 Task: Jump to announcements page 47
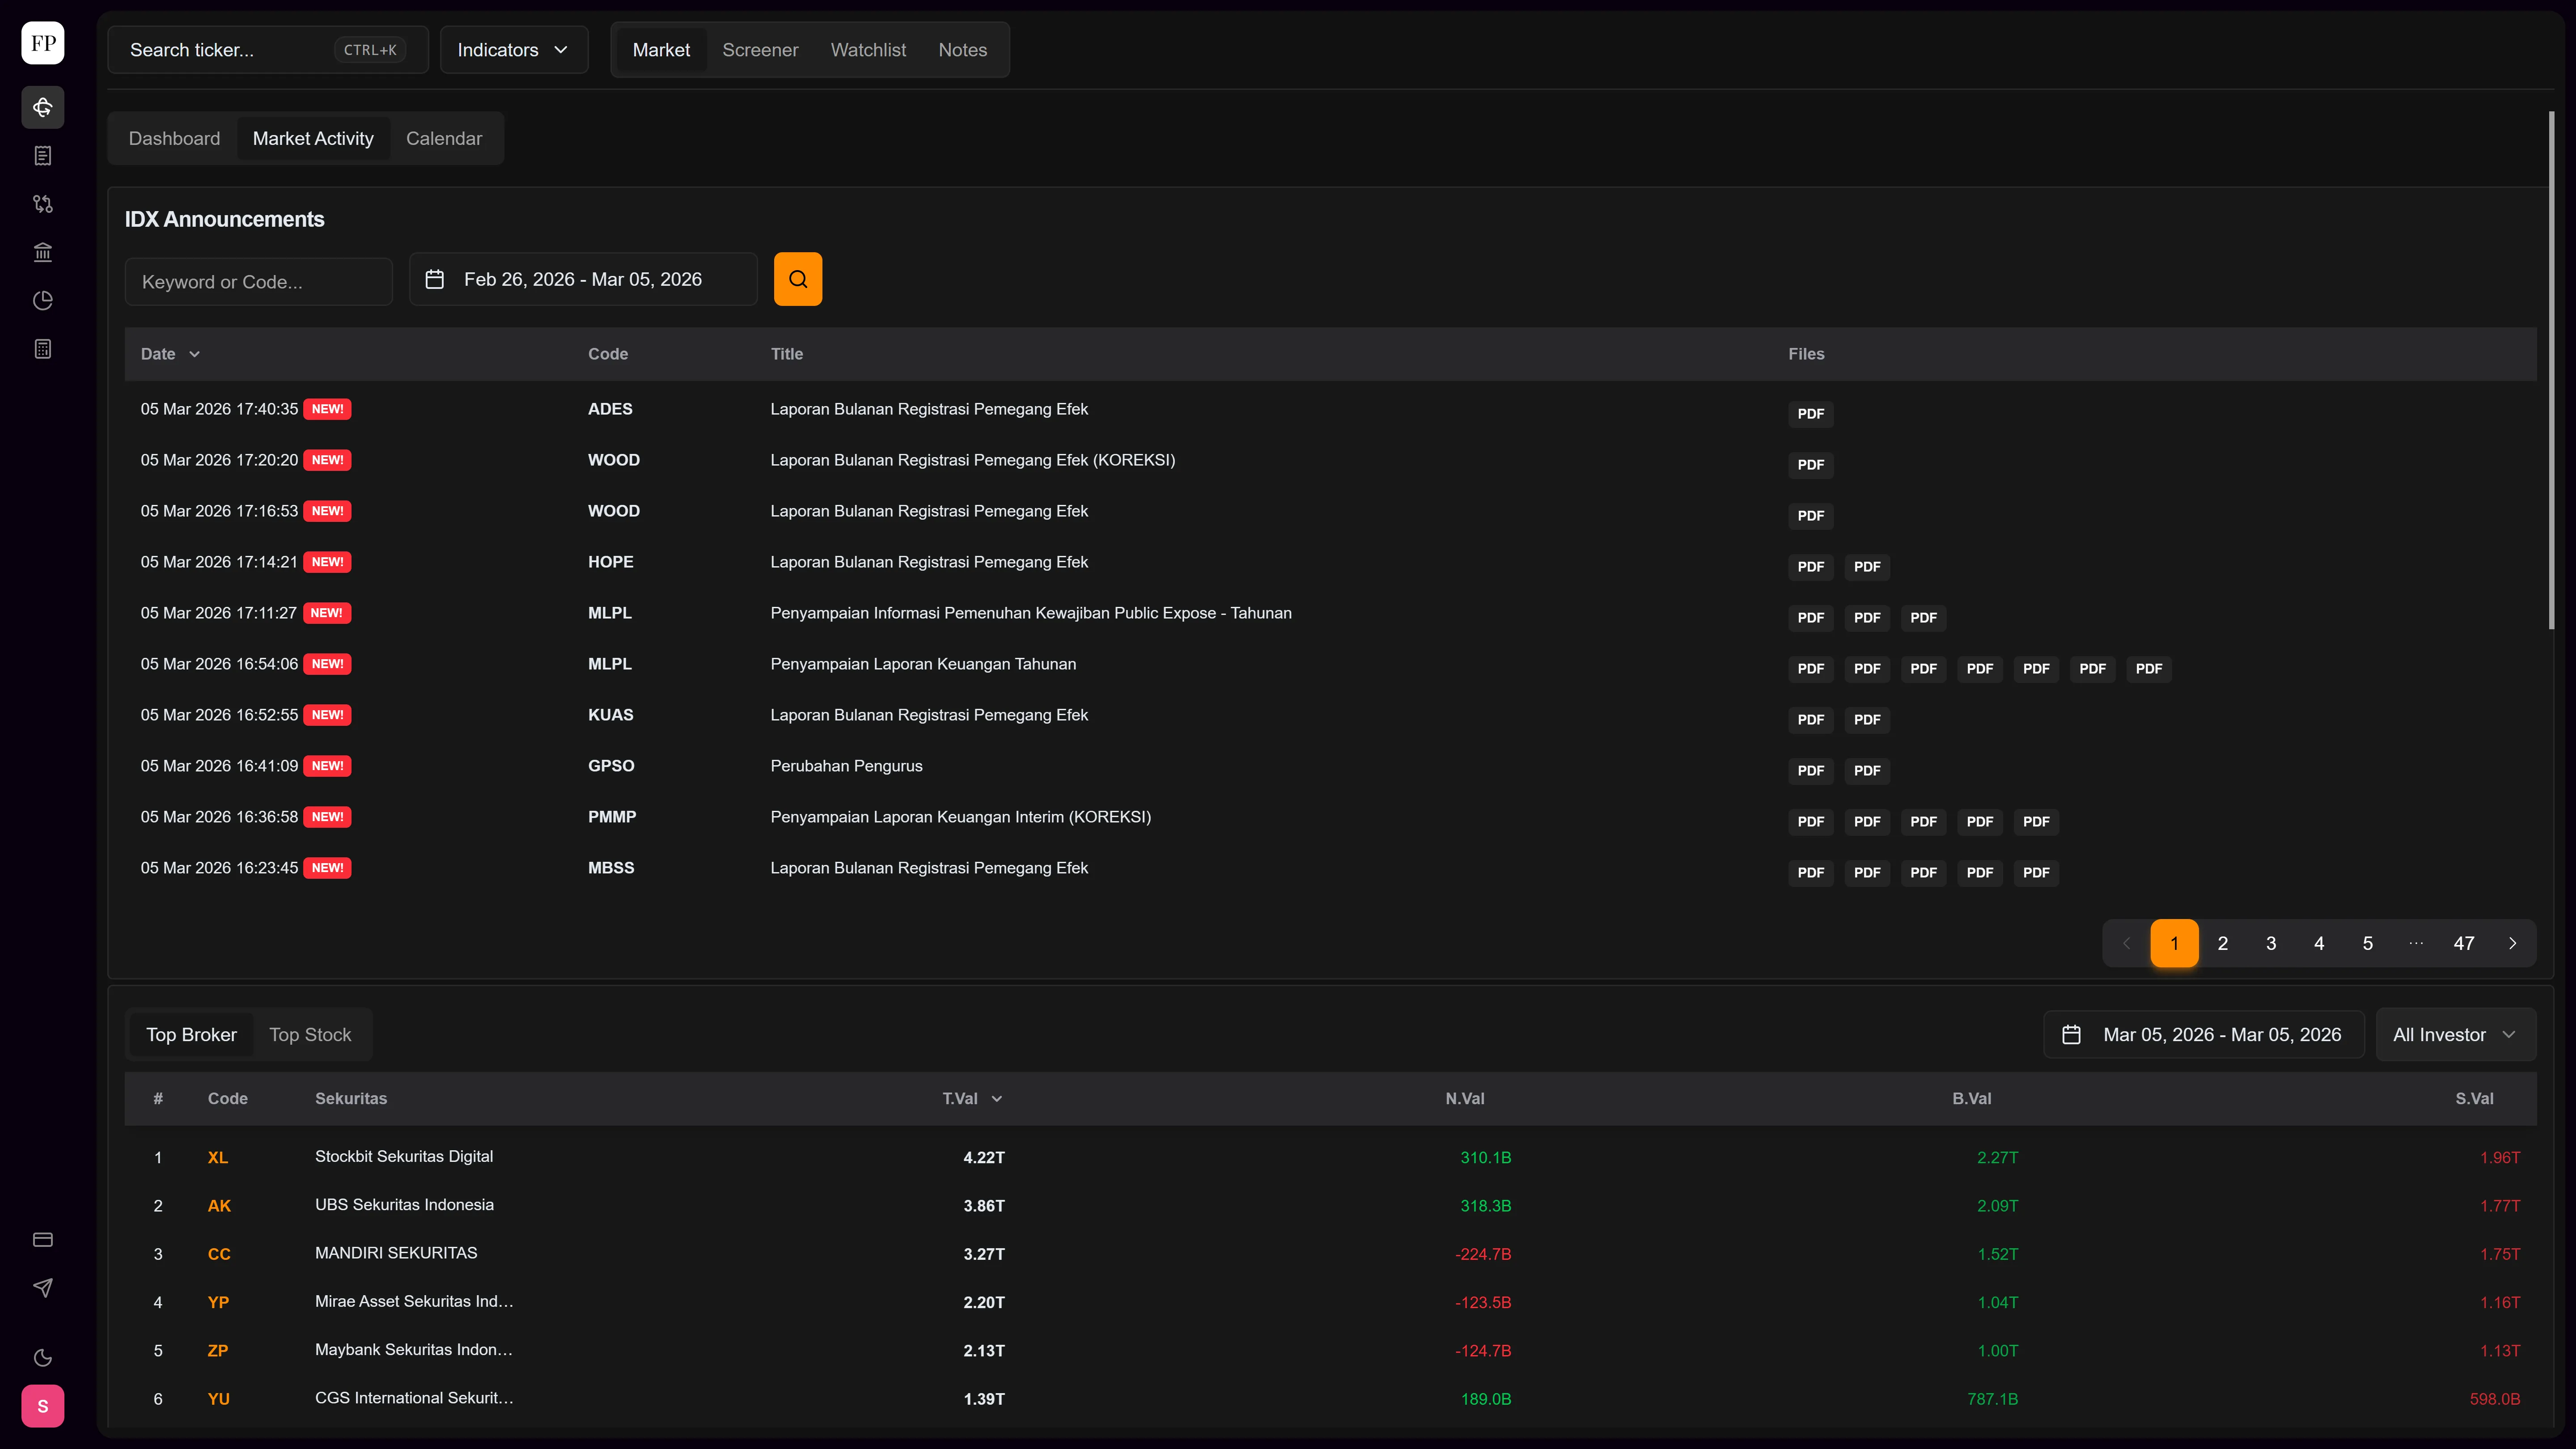pyautogui.click(x=2464, y=943)
